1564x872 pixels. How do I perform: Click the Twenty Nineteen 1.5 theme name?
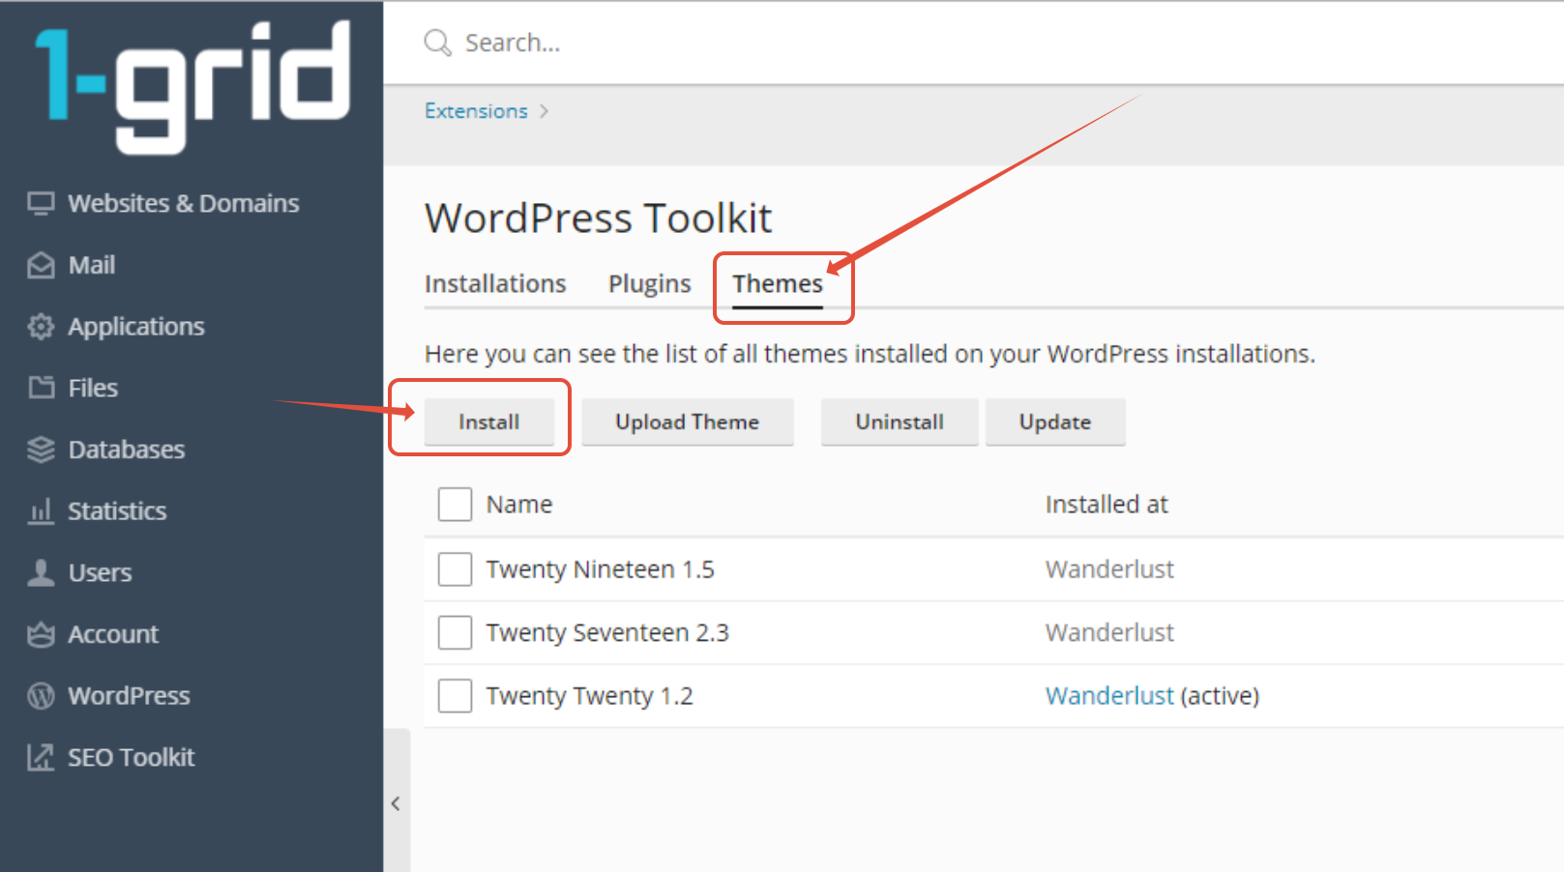[x=600, y=569]
